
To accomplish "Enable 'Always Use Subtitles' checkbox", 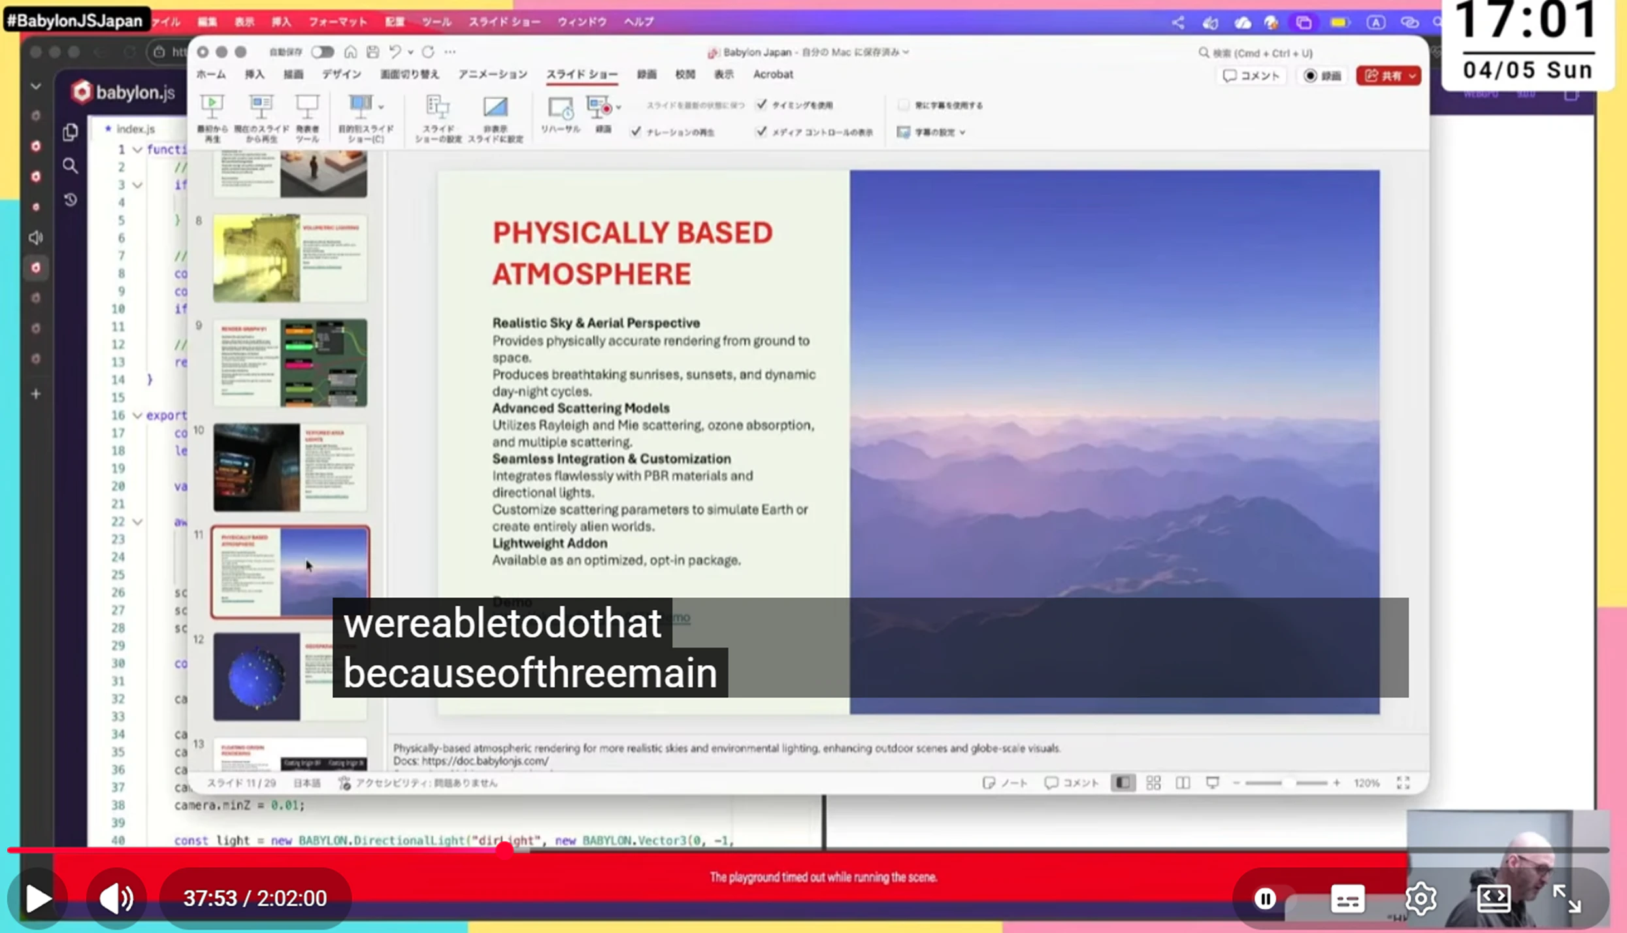I will (904, 105).
